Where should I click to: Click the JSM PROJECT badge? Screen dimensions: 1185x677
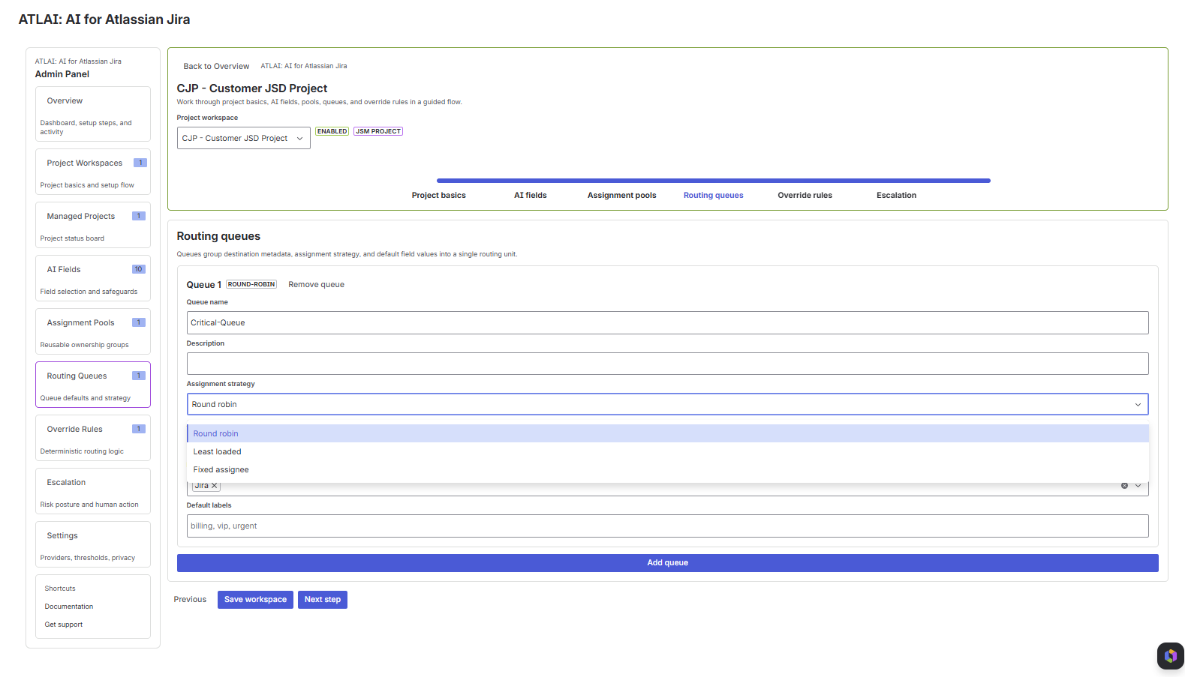click(x=378, y=131)
